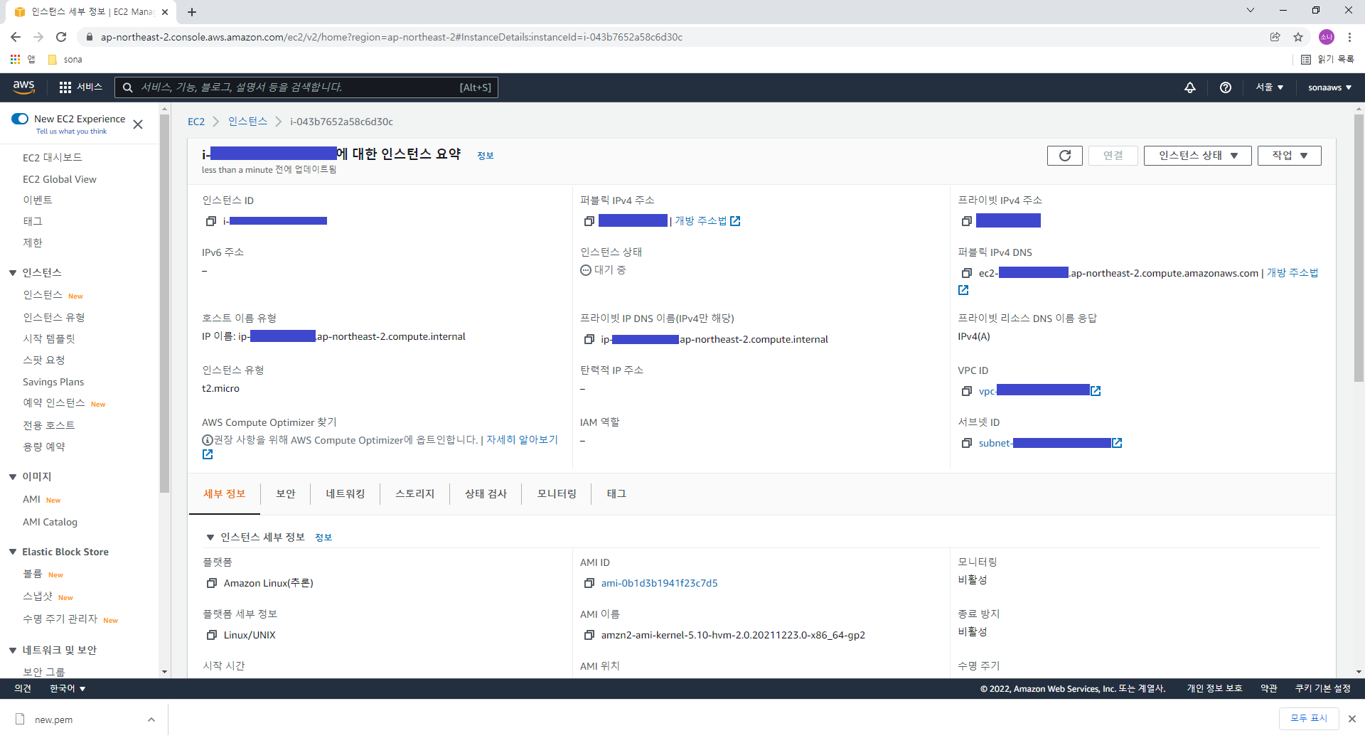This screenshot has width=1365, height=738.
Task: Open 시작 템플릿 in sidebar
Action: (x=49, y=339)
